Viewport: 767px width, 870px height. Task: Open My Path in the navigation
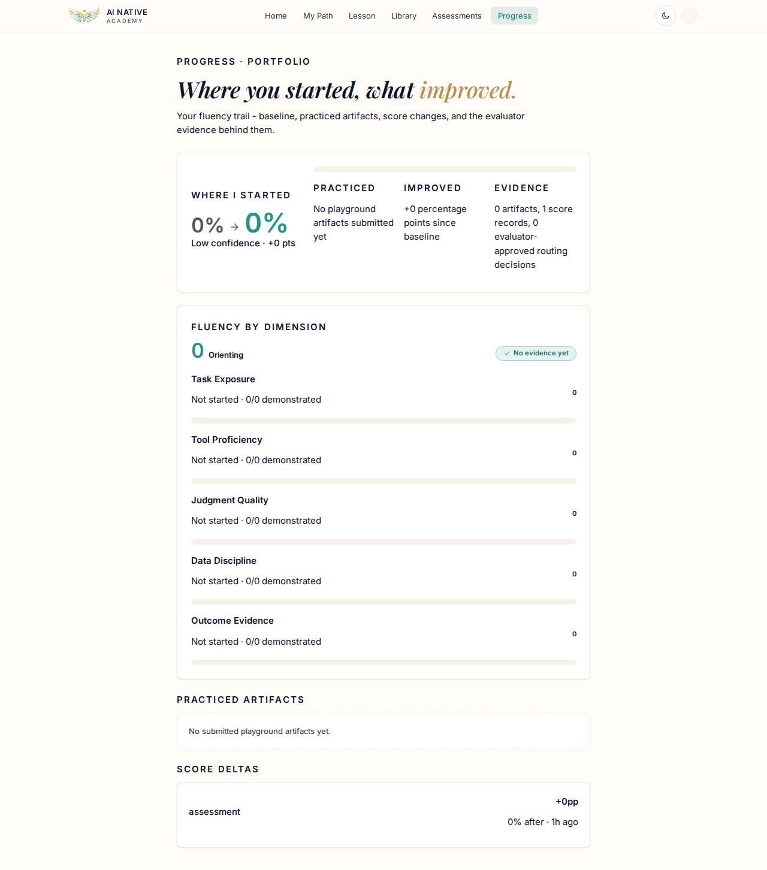pos(318,16)
